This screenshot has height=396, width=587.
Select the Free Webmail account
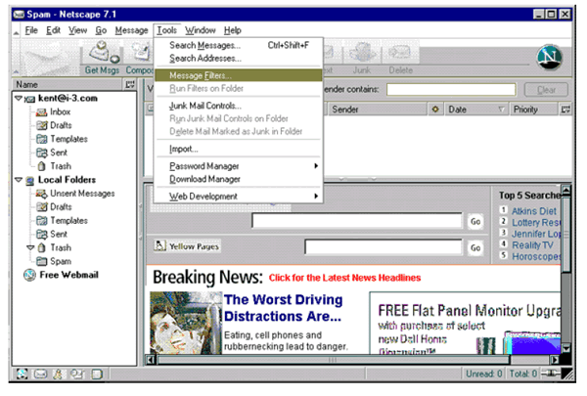68,275
